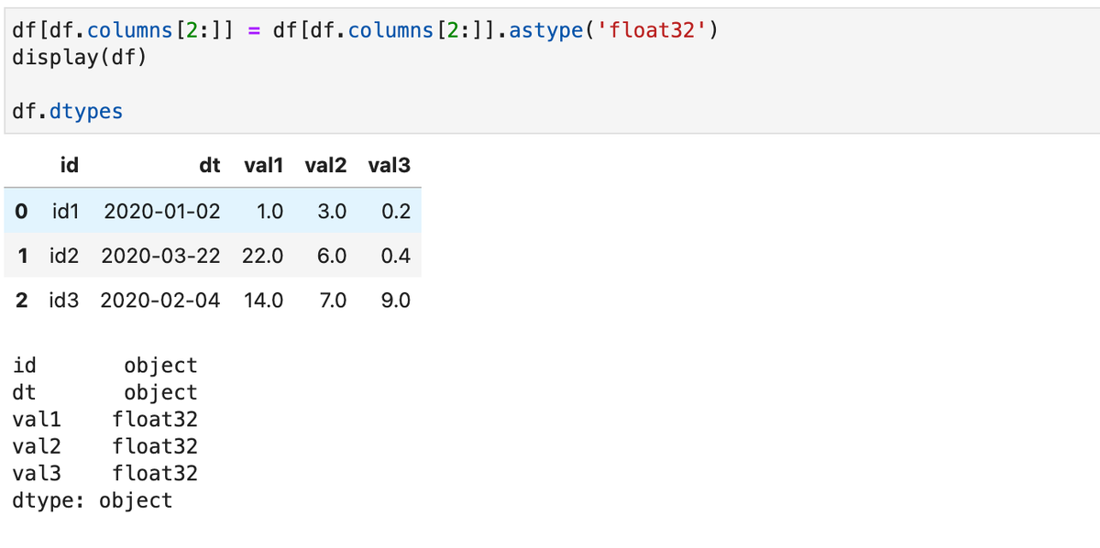
Task: Place cursor on the df.dtypes code line
Action: point(68,112)
